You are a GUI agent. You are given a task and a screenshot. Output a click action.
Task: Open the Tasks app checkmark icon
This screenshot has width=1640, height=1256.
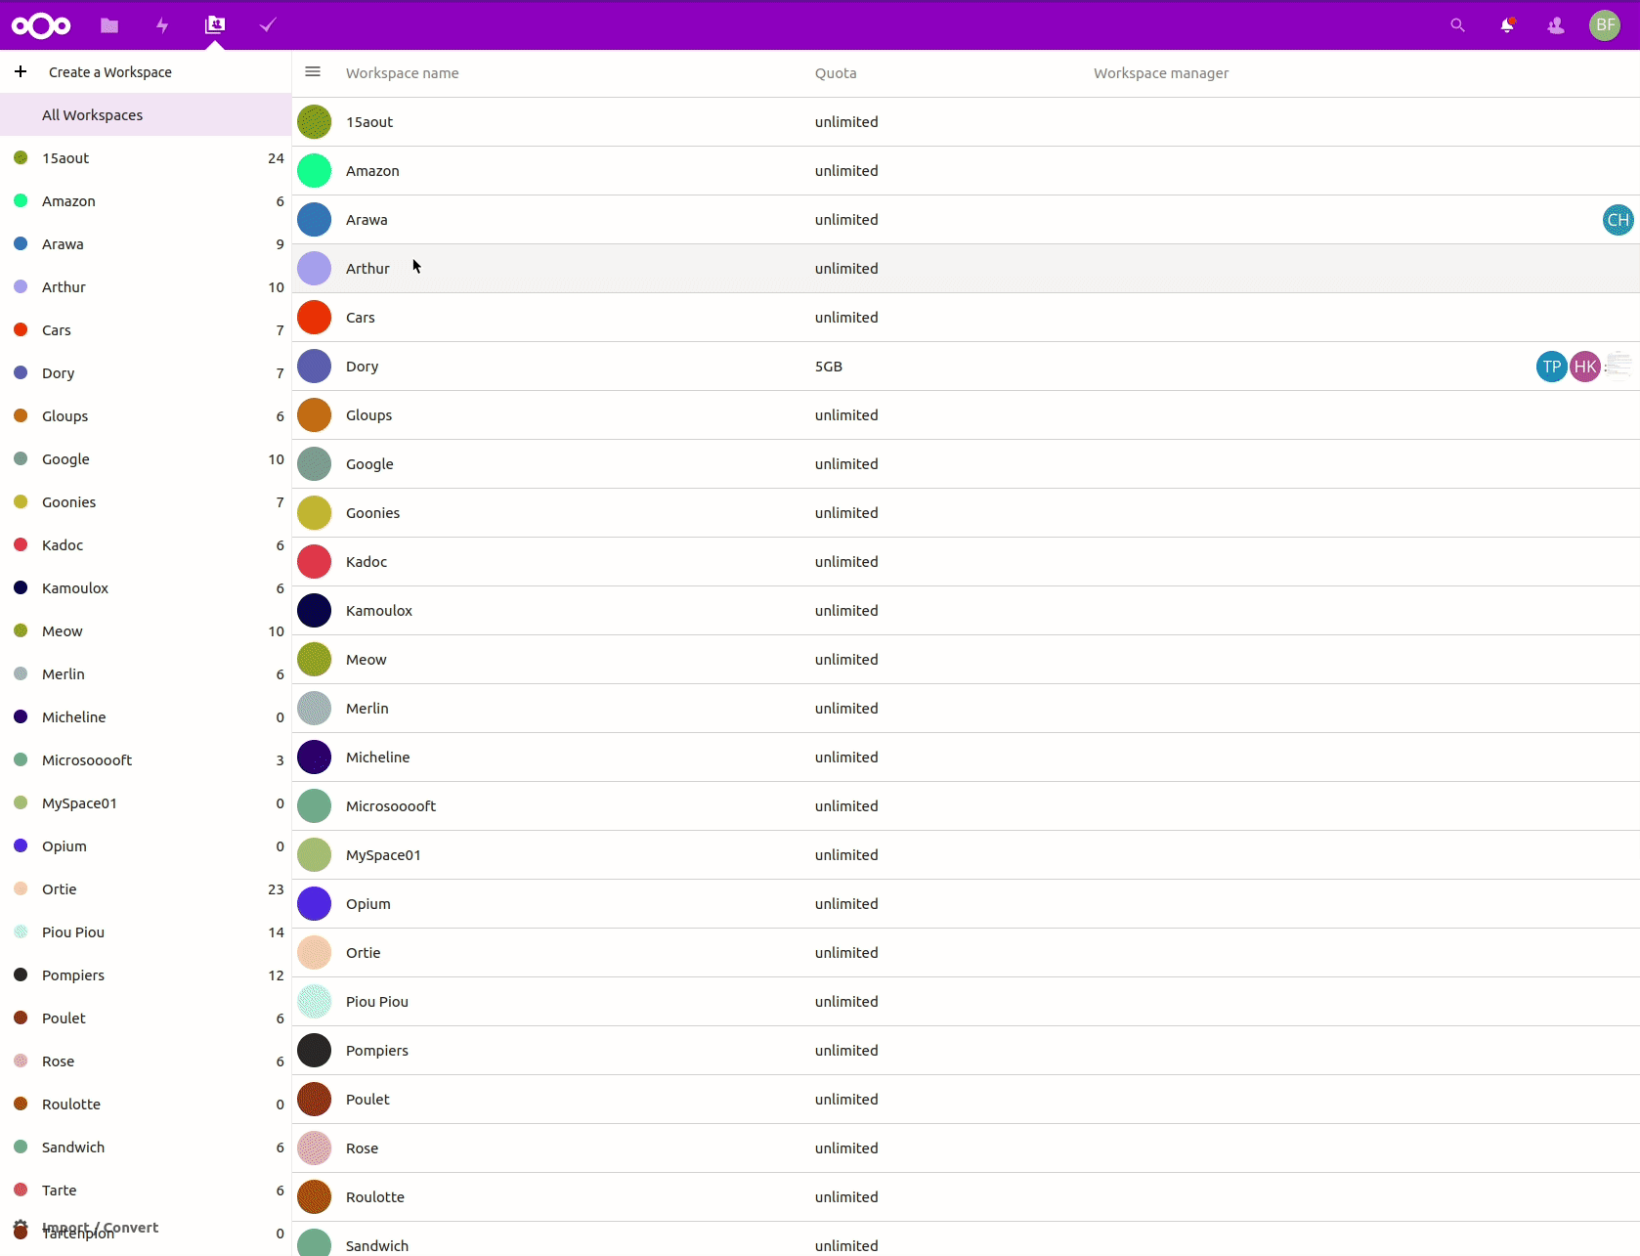tap(267, 25)
